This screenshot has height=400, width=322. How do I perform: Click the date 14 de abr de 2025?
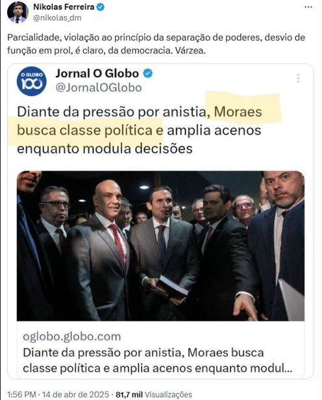75,394
